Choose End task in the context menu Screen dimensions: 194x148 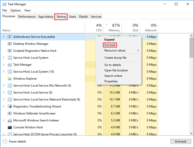tap(110, 45)
